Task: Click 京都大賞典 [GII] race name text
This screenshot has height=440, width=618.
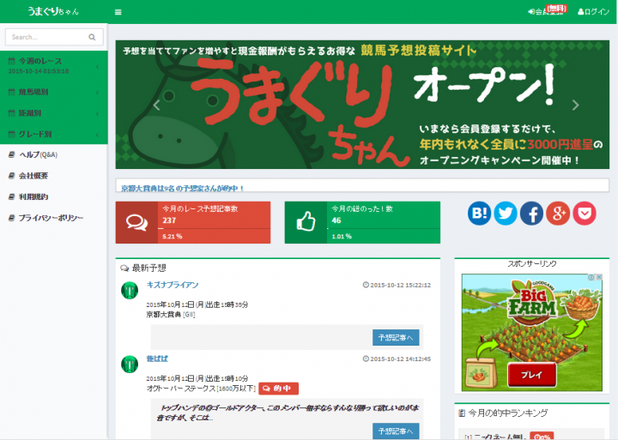Action: point(171,314)
